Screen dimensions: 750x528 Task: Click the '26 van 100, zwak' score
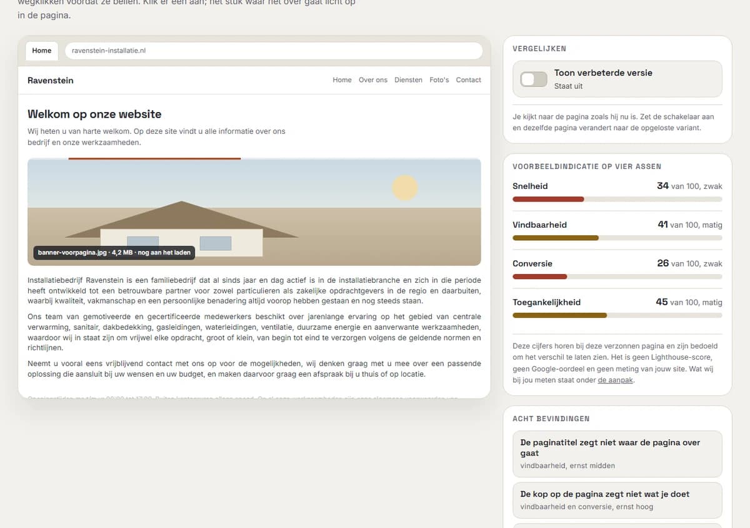pyautogui.click(x=689, y=263)
